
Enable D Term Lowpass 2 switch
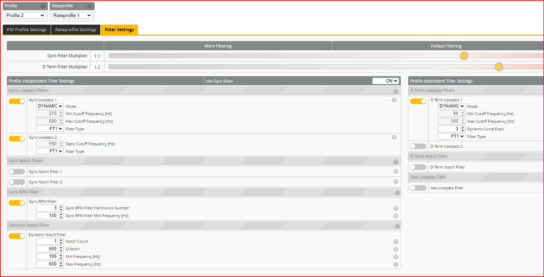418,146
